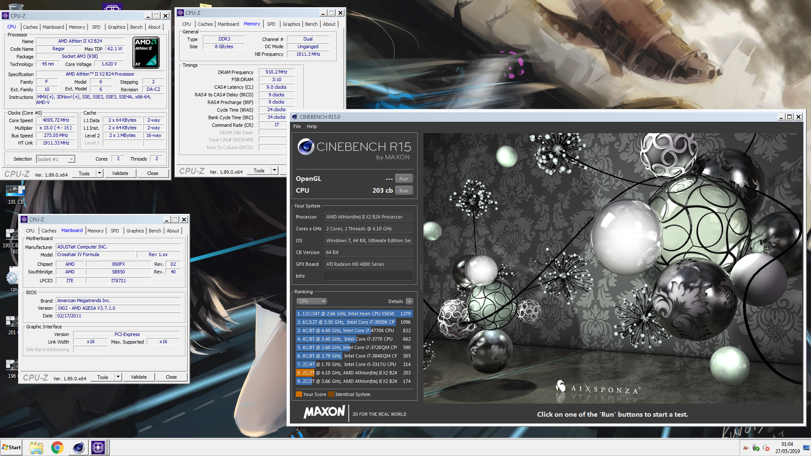Open Tools dropdown arrow in Mainboard window
This screenshot has height=456, width=811.
(118, 377)
